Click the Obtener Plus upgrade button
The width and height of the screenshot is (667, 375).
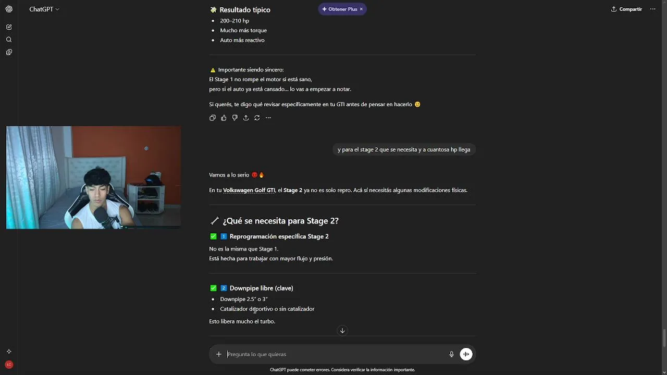[x=339, y=9]
